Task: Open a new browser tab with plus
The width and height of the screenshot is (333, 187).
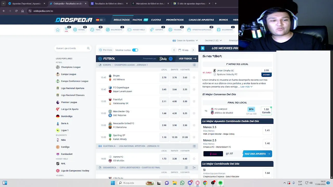Action: [x=216, y=4]
